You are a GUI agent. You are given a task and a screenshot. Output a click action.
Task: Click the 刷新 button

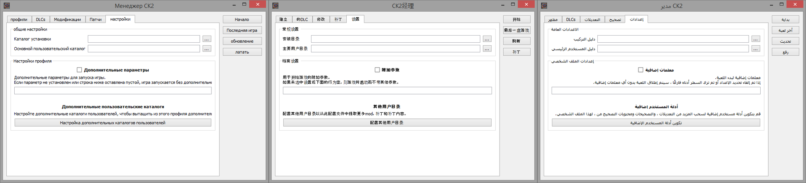click(x=517, y=41)
